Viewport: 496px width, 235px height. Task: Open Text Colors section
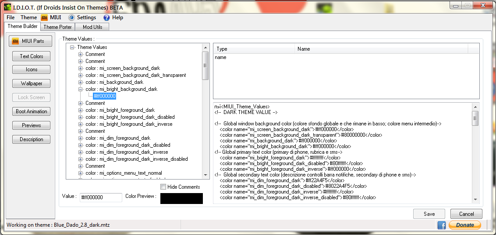pos(31,56)
